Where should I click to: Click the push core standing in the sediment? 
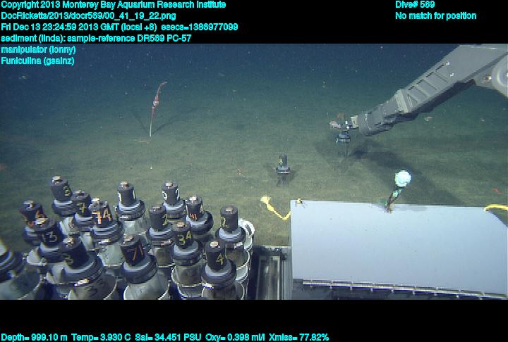coord(283,168)
